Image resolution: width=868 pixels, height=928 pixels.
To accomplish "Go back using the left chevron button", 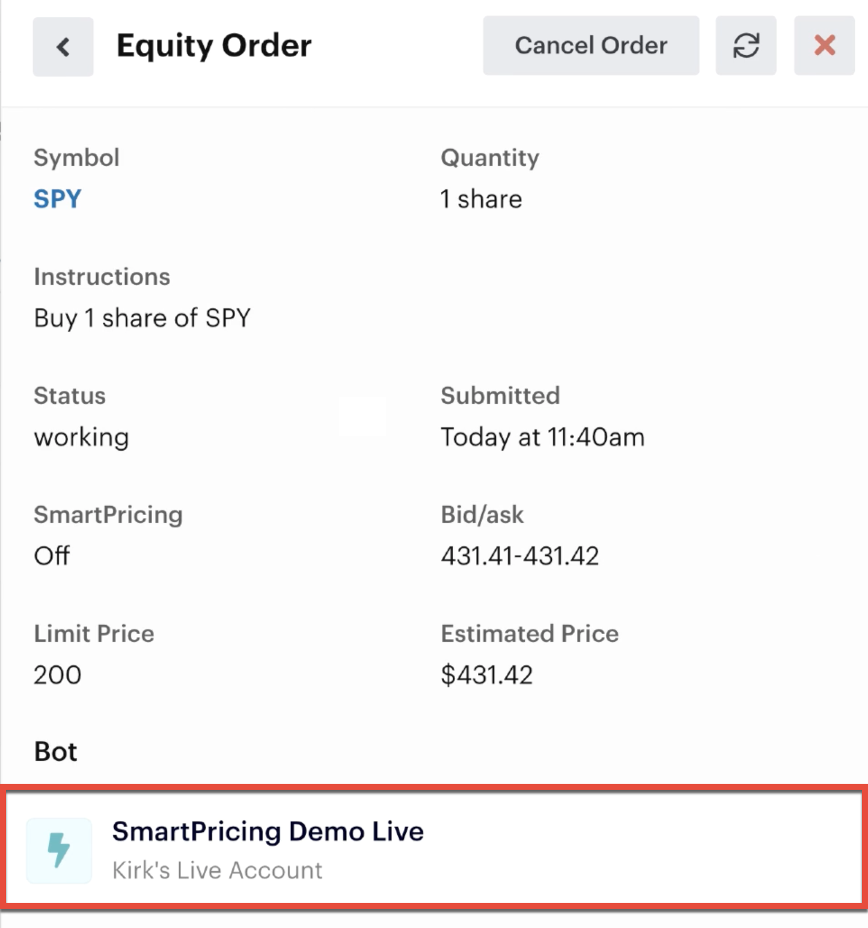I will pyautogui.click(x=63, y=46).
